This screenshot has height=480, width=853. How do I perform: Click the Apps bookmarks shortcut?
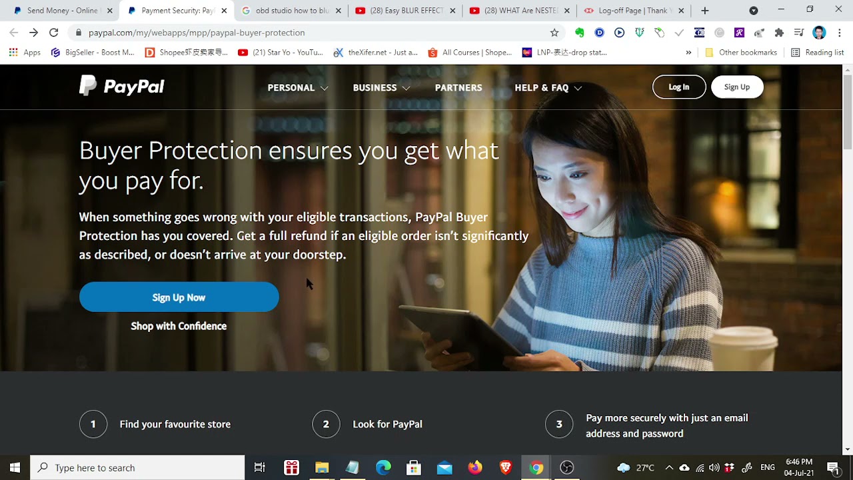point(25,52)
